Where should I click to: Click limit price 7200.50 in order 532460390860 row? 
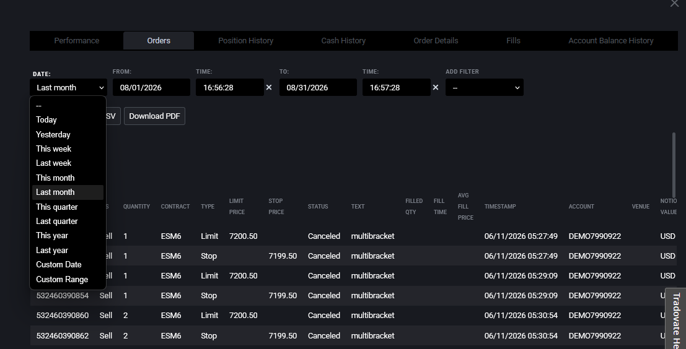(x=244, y=316)
